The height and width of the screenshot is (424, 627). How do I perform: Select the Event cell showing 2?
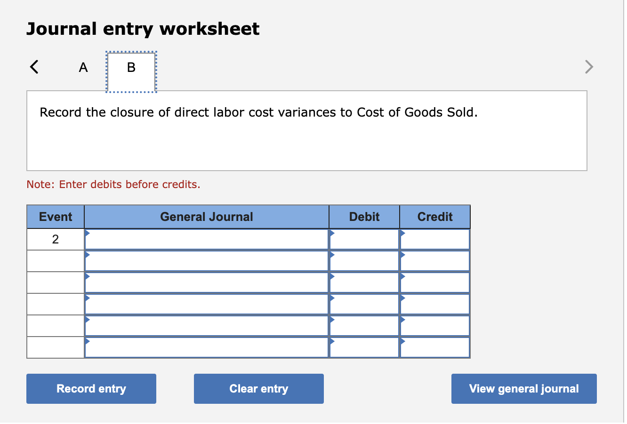tap(55, 239)
